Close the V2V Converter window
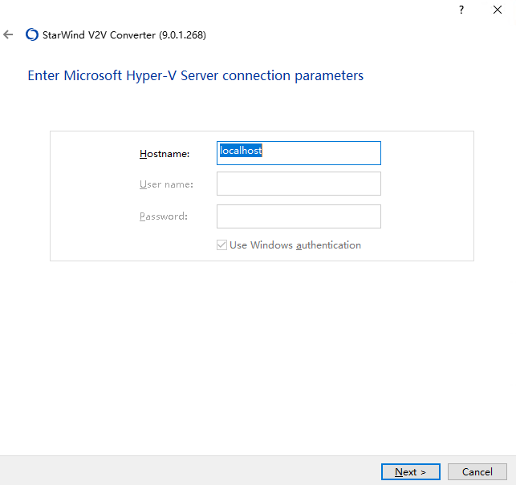 click(x=498, y=10)
